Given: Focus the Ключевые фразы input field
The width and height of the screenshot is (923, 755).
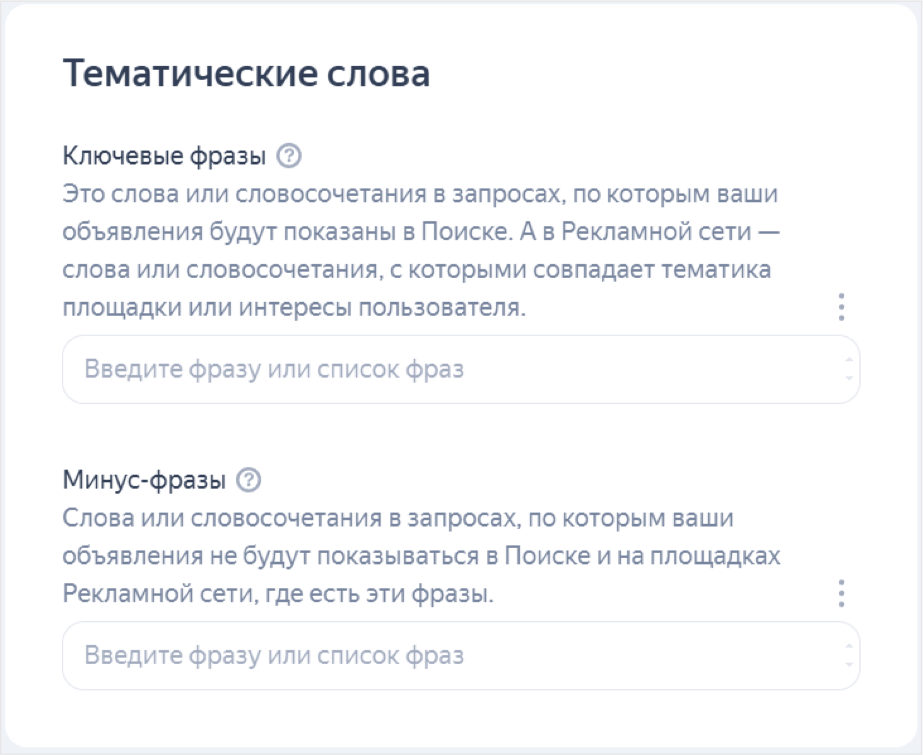Looking at the screenshot, I should (x=442, y=370).
